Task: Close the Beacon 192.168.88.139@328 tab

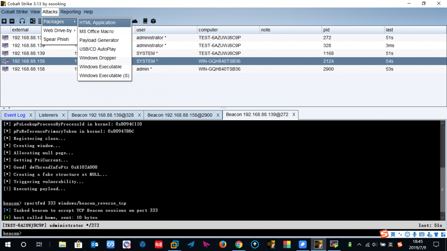Action: [139, 115]
